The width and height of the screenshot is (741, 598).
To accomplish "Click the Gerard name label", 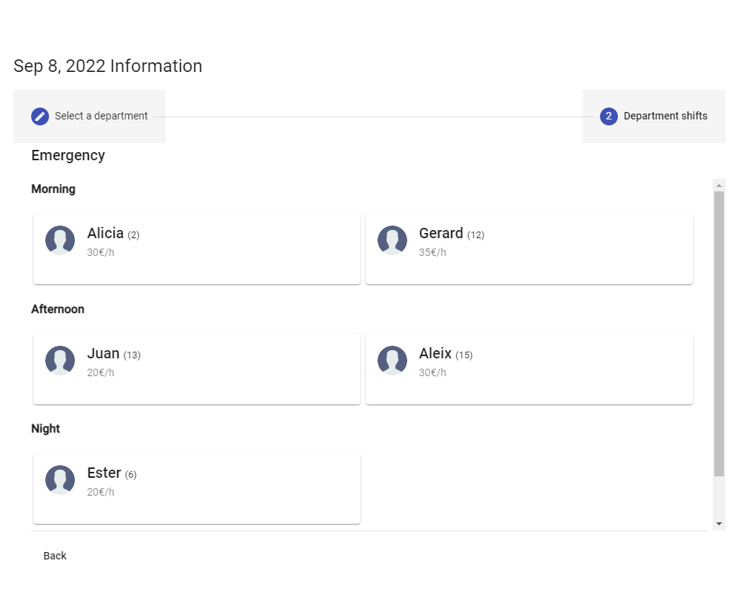I will (x=441, y=234).
